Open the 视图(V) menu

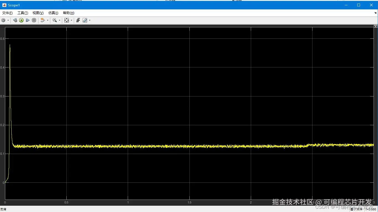tap(38, 13)
